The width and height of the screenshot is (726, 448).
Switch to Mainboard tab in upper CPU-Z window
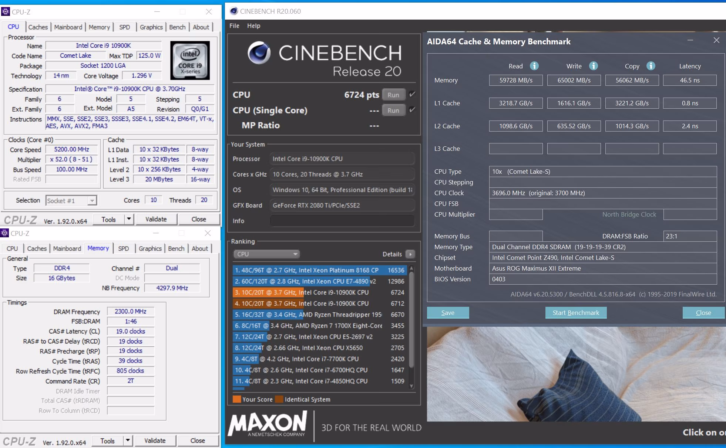pos(68,27)
